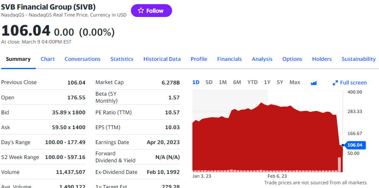This screenshot has width=379, height=188.
Task: Click the Volume value 11,437,507
Action: pyautogui.click(x=71, y=172)
